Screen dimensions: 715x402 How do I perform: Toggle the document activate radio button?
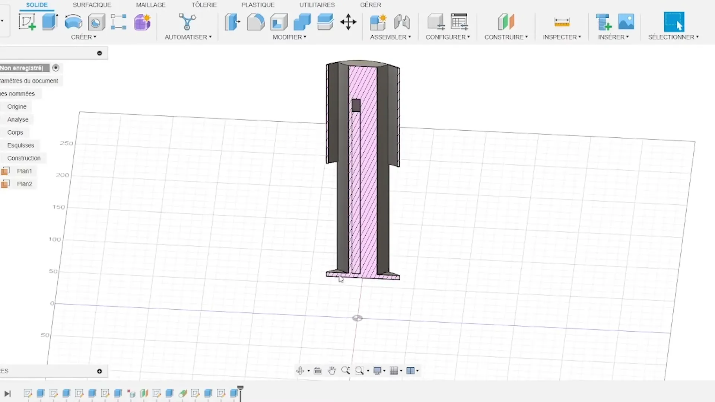point(56,68)
